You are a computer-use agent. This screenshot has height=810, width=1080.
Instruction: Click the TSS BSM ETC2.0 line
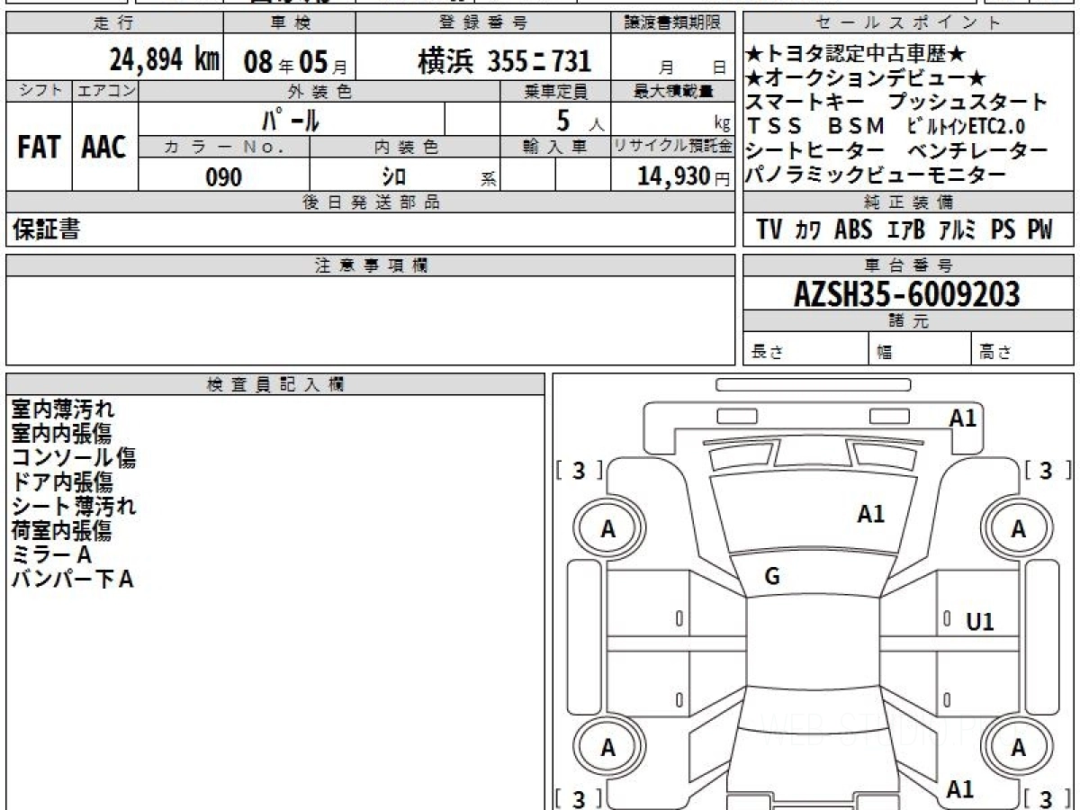pos(886,127)
